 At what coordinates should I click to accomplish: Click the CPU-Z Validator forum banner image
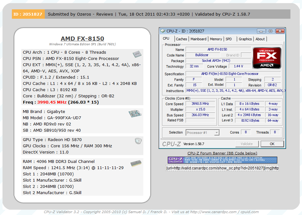pos(222,160)
